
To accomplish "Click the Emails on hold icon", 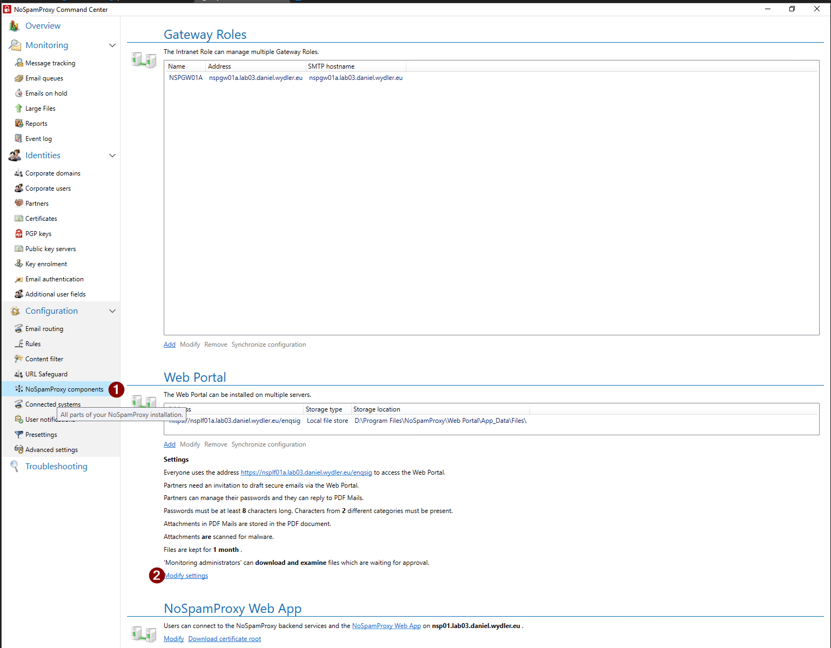I will click(19, 93).
